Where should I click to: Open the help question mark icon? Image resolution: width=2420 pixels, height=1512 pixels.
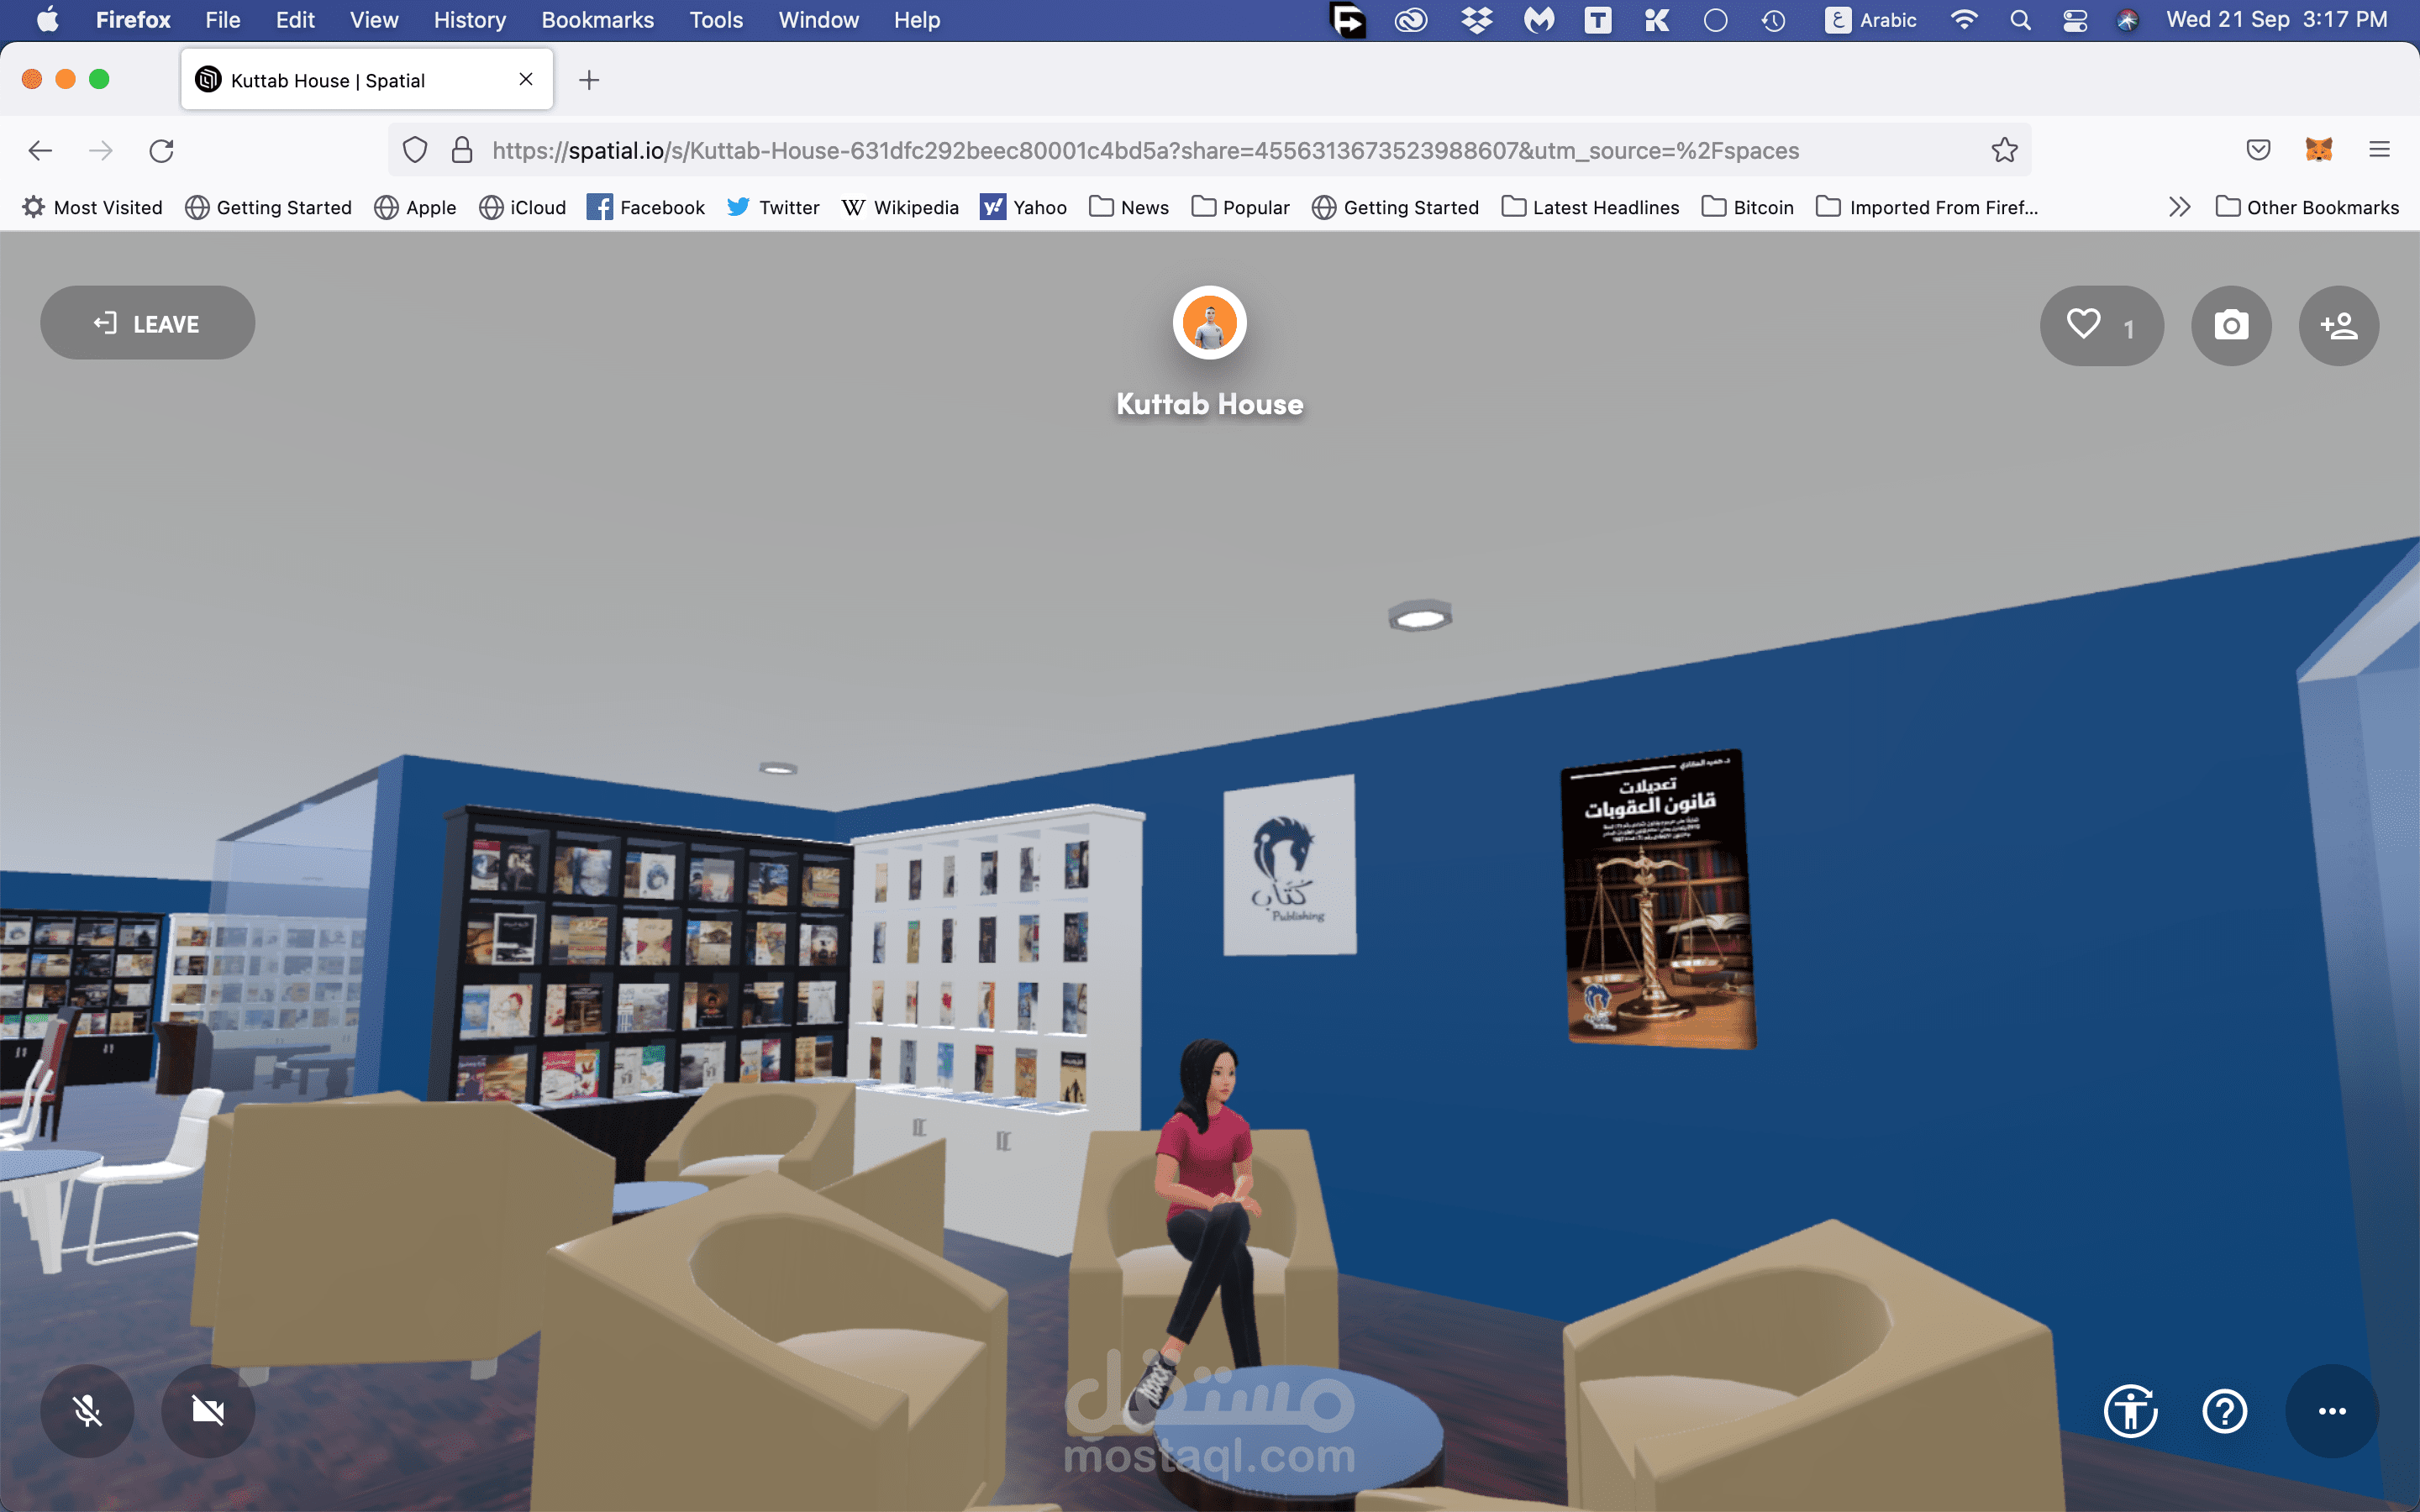pyautogui.click(x=2224, y=1411)
